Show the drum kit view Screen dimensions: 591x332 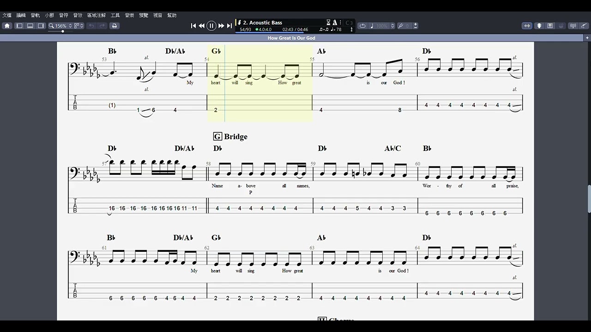[561, 26]
